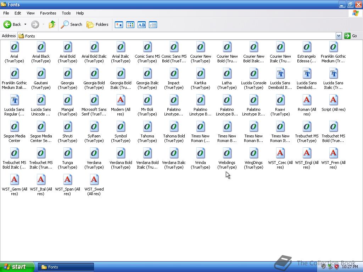Select WST_Fren (All res) font
This screenshot has height=272, width=363.
click(x=333, y=154)
